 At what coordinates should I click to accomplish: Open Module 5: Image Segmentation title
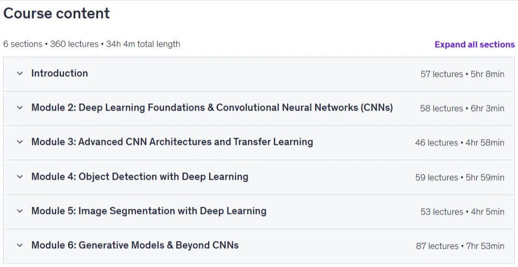tap(149, 211)
